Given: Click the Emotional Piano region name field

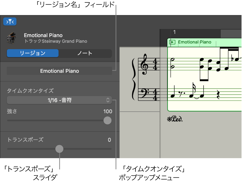Looking at the screenshot, I should tap(59, 71).
